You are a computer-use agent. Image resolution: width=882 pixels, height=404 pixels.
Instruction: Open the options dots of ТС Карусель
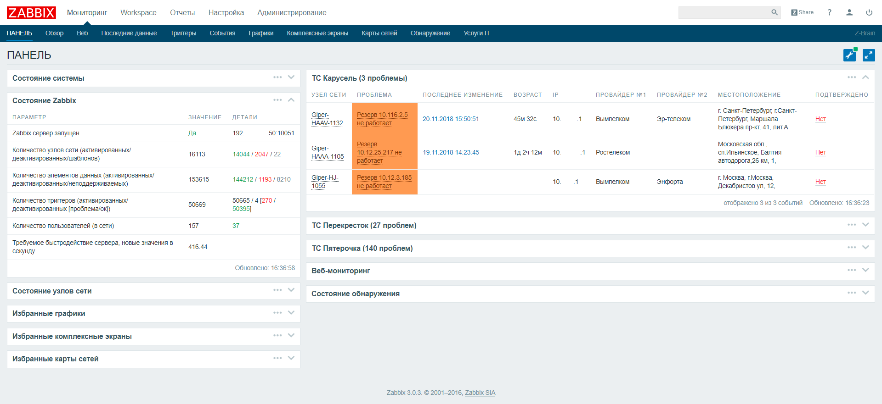tap(852, 77)
